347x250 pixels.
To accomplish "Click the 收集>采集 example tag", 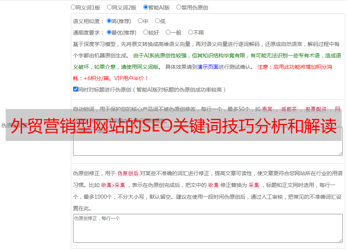I will (x=113, y=185).
